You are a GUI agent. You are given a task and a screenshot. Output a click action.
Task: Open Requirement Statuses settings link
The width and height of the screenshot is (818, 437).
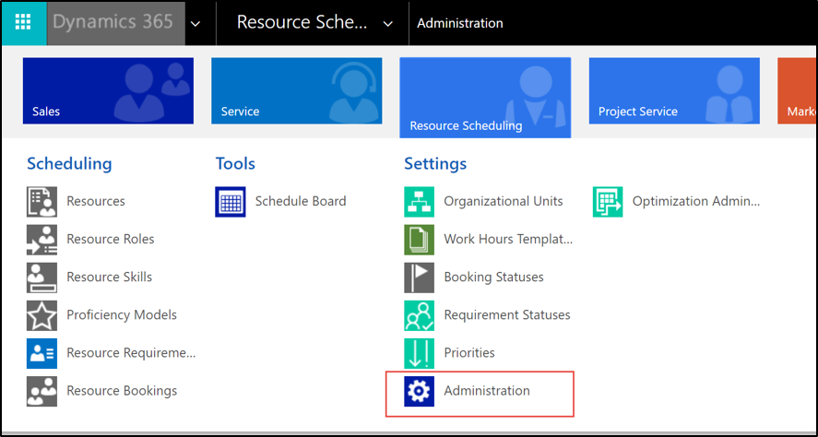point(506,315)
